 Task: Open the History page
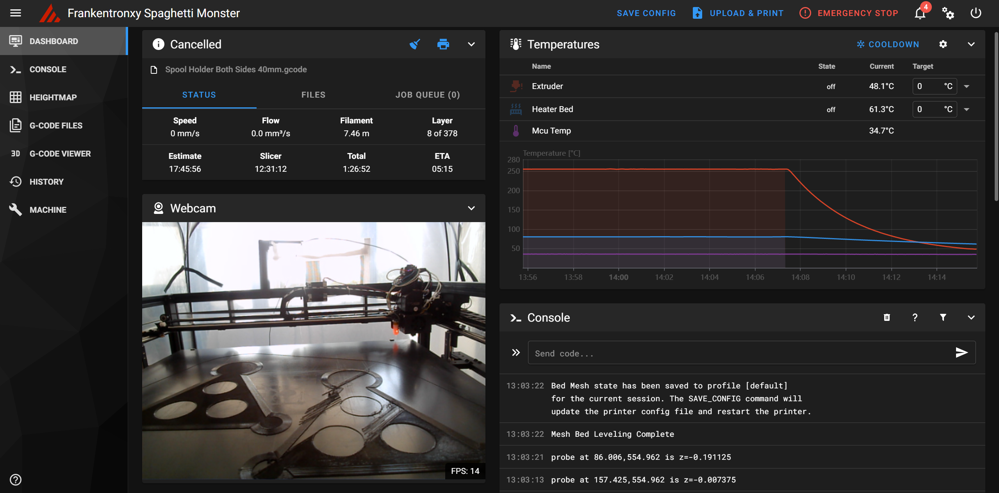[64, 182]
